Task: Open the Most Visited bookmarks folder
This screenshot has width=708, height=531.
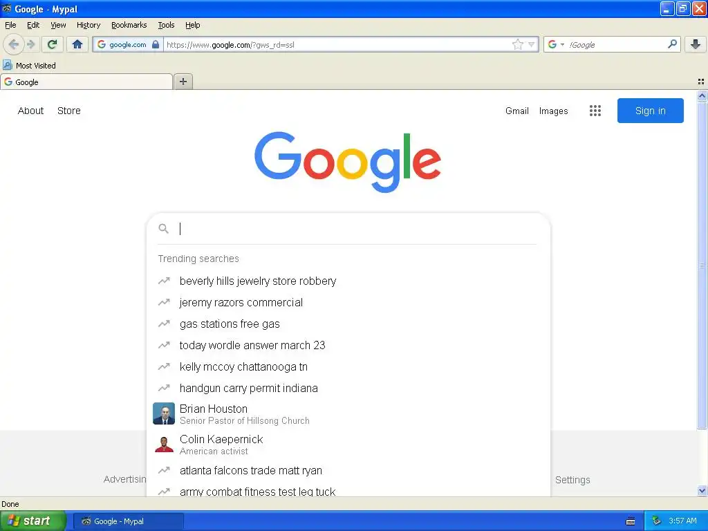Action: click(29, 66)
